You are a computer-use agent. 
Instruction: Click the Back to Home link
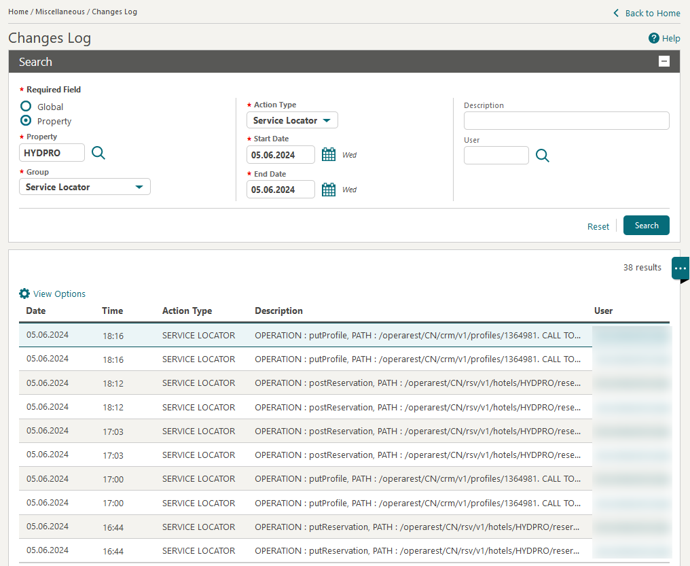[x=653, y=13]
